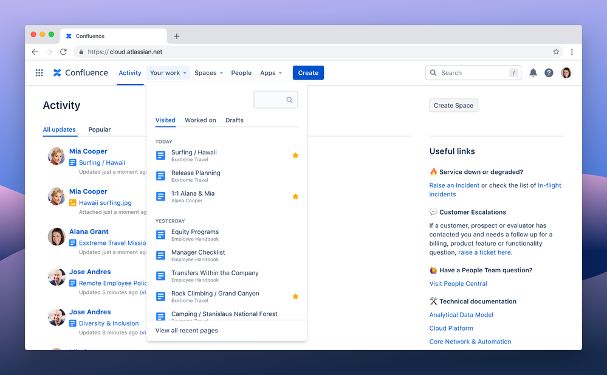607x375 pixels.
Task: Open Camping / Stanislaus National Forest page
Action: tap(224, 314)
